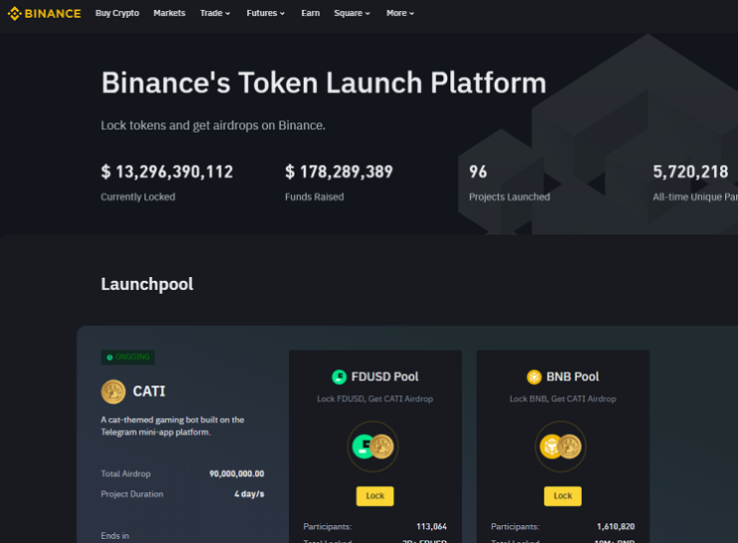Open the Earn page
The width and height of the screenshot is (738, 543).
[310, 13]
